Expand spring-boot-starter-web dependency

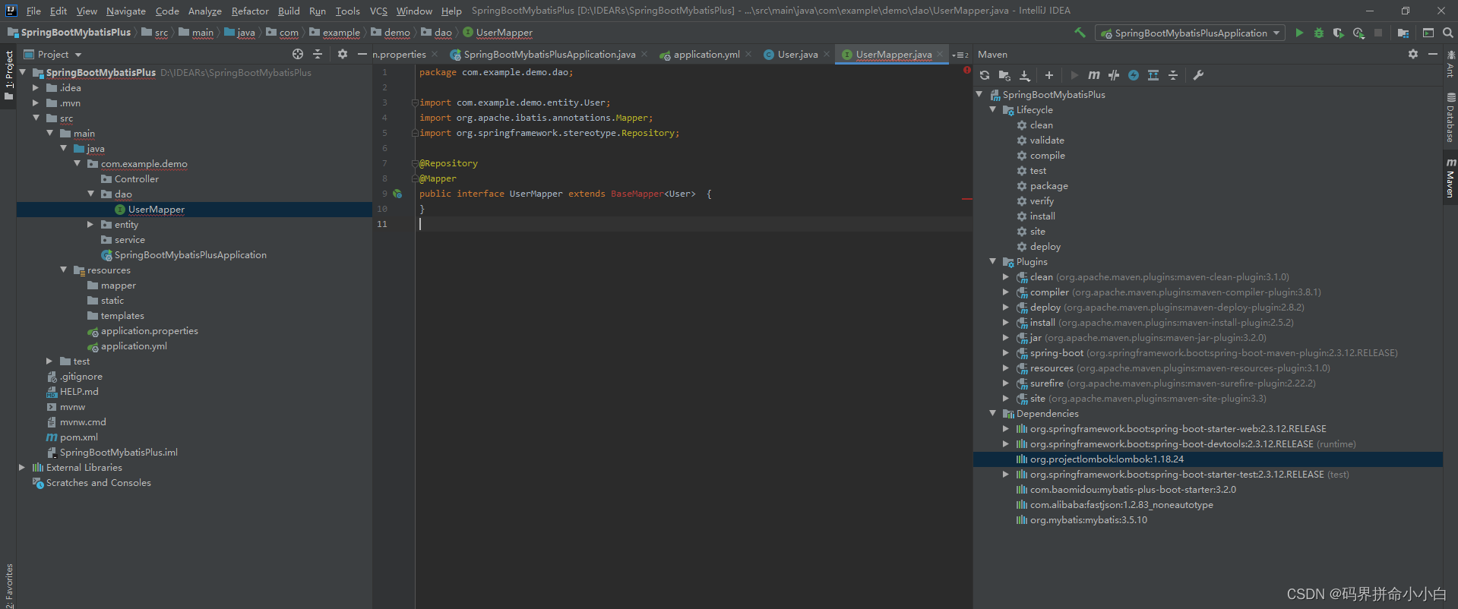click(1006, 429)
